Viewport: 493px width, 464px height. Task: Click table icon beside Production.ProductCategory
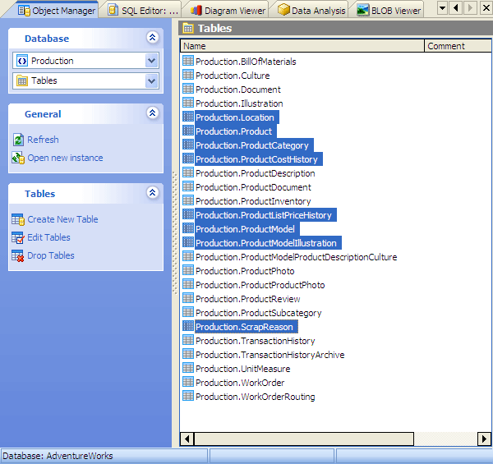pos(188,145)
